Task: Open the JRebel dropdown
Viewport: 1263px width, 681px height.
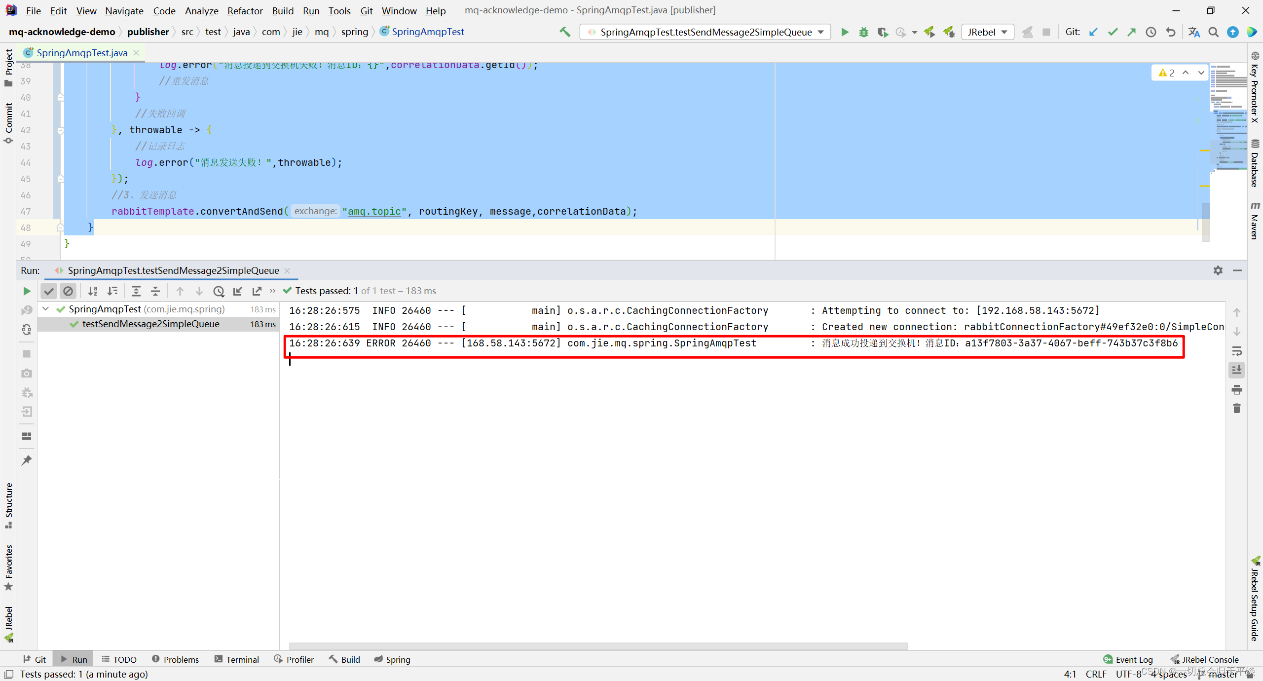Action: pyautogui.click(x=988, y=32)
